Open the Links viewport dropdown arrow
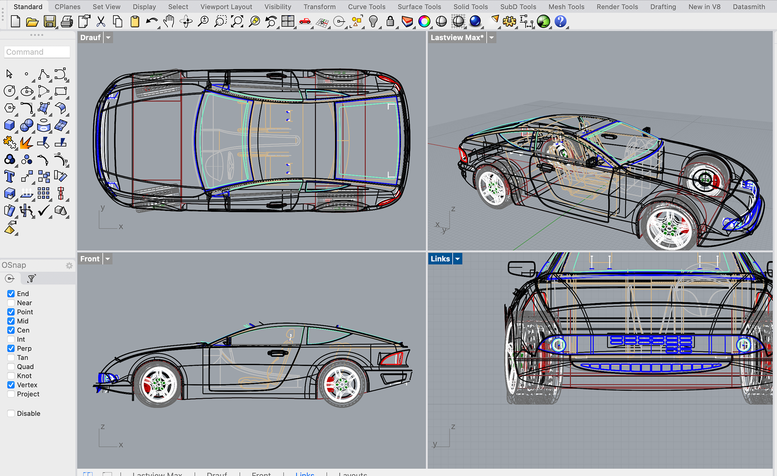The width and height of the screenshot is (777, 476). click(457, 259)
